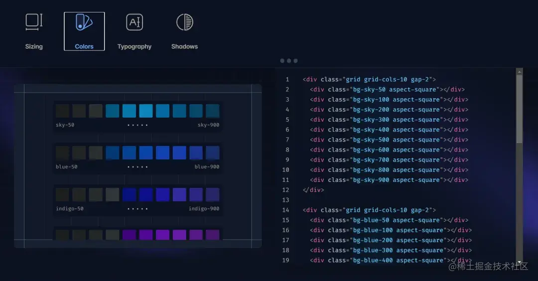This screenshot has height=281, width=538.
Task: Switch to the Typography tab label
Action: pyautogui.click(x=134, y=46)
